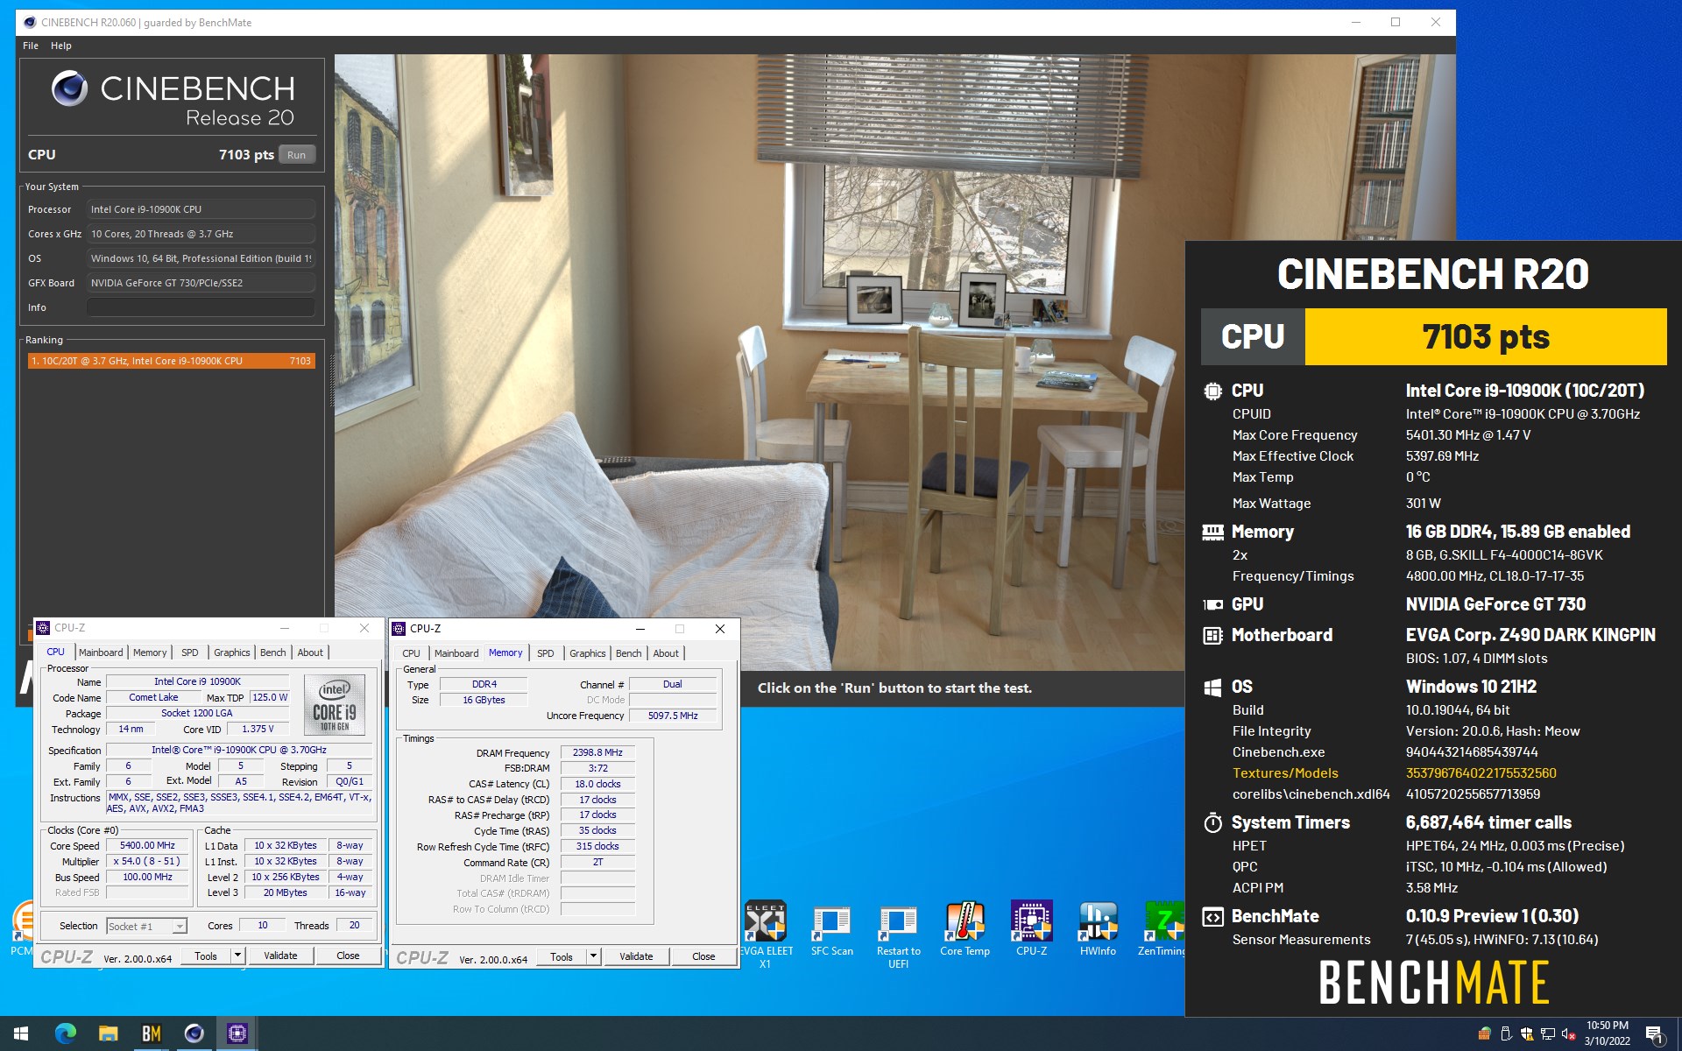
Task: Click the CPU chip icon in BenchMate panel
Action: pyautogui.click(x=1212, y=391)
